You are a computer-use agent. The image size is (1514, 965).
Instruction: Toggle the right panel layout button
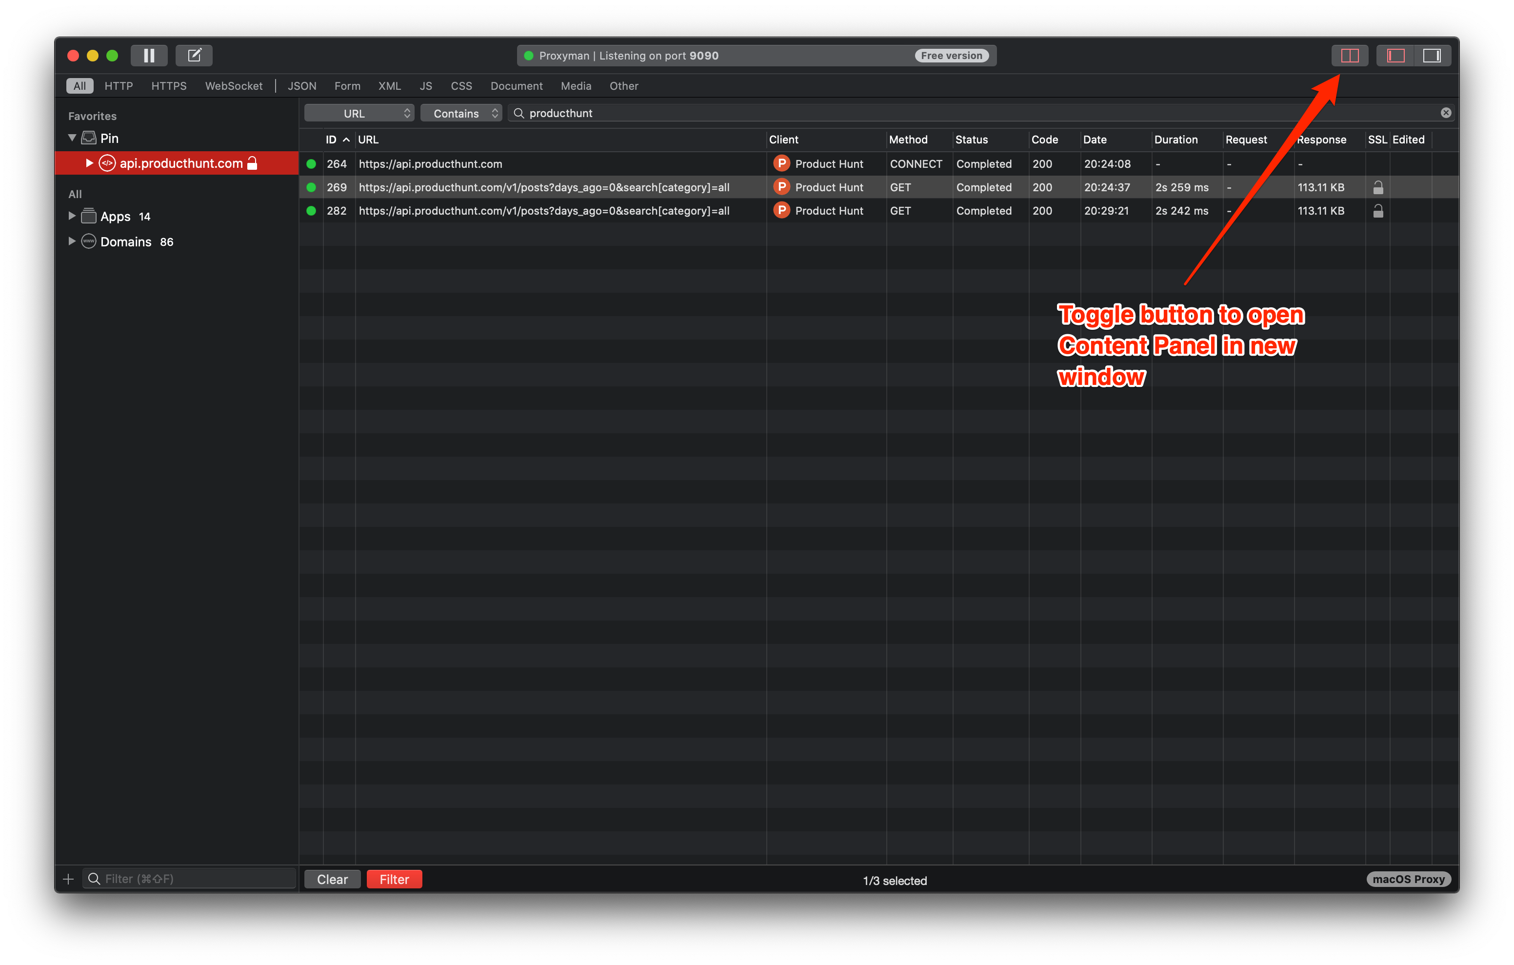pos(1432,55)
